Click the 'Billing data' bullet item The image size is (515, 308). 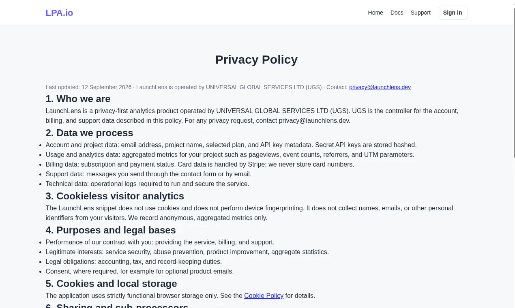coord(200,165)
